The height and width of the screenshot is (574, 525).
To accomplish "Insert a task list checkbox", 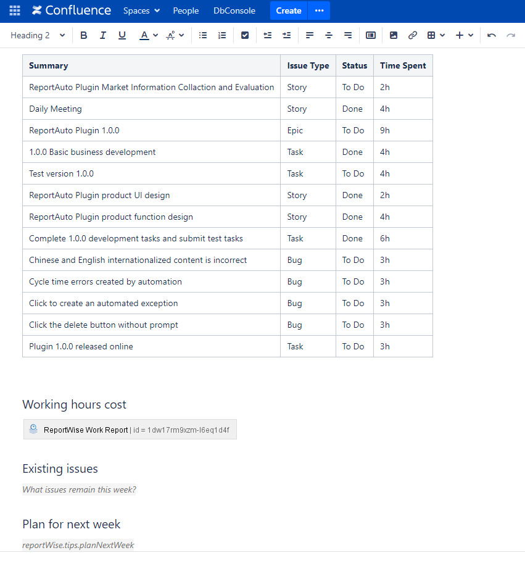I will 245,35.
